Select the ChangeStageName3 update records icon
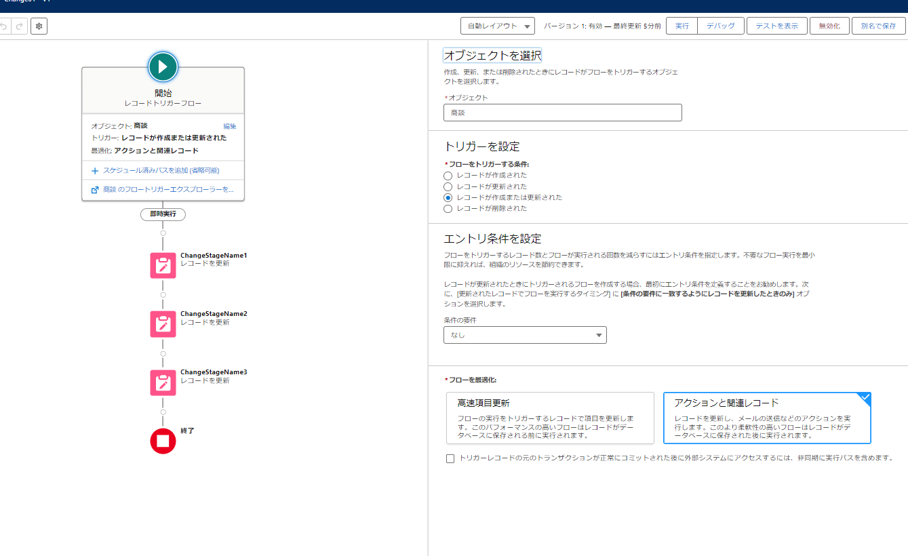The height and width of the screenshot is (556, 908). [x=163, y=382]
